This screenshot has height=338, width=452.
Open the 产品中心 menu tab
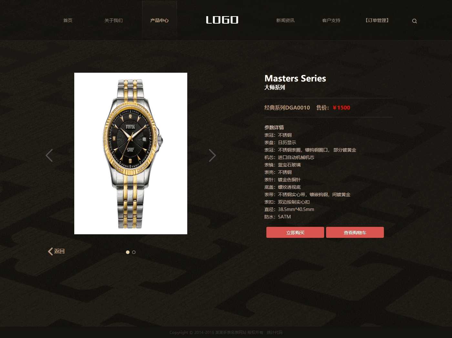(159, 20)
